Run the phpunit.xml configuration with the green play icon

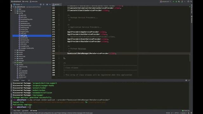coord(174,2)
